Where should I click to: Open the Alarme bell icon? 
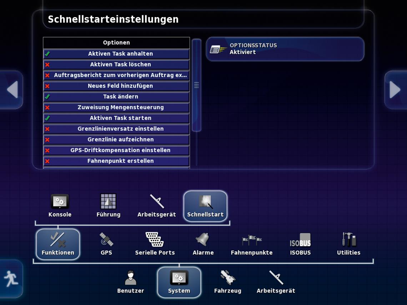203,244
